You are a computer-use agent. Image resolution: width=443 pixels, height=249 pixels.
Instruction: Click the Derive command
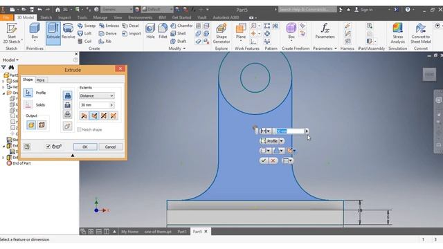pyautogui.click(x=108, y=33)
